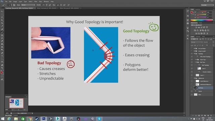215x121 pixels.
Task: Switch to the Channels tab
Action: 198,37
